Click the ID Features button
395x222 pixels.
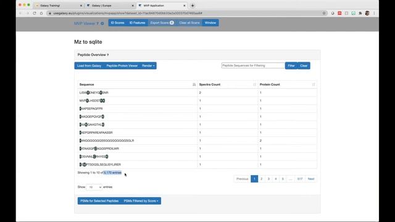[x=137, y=23]
